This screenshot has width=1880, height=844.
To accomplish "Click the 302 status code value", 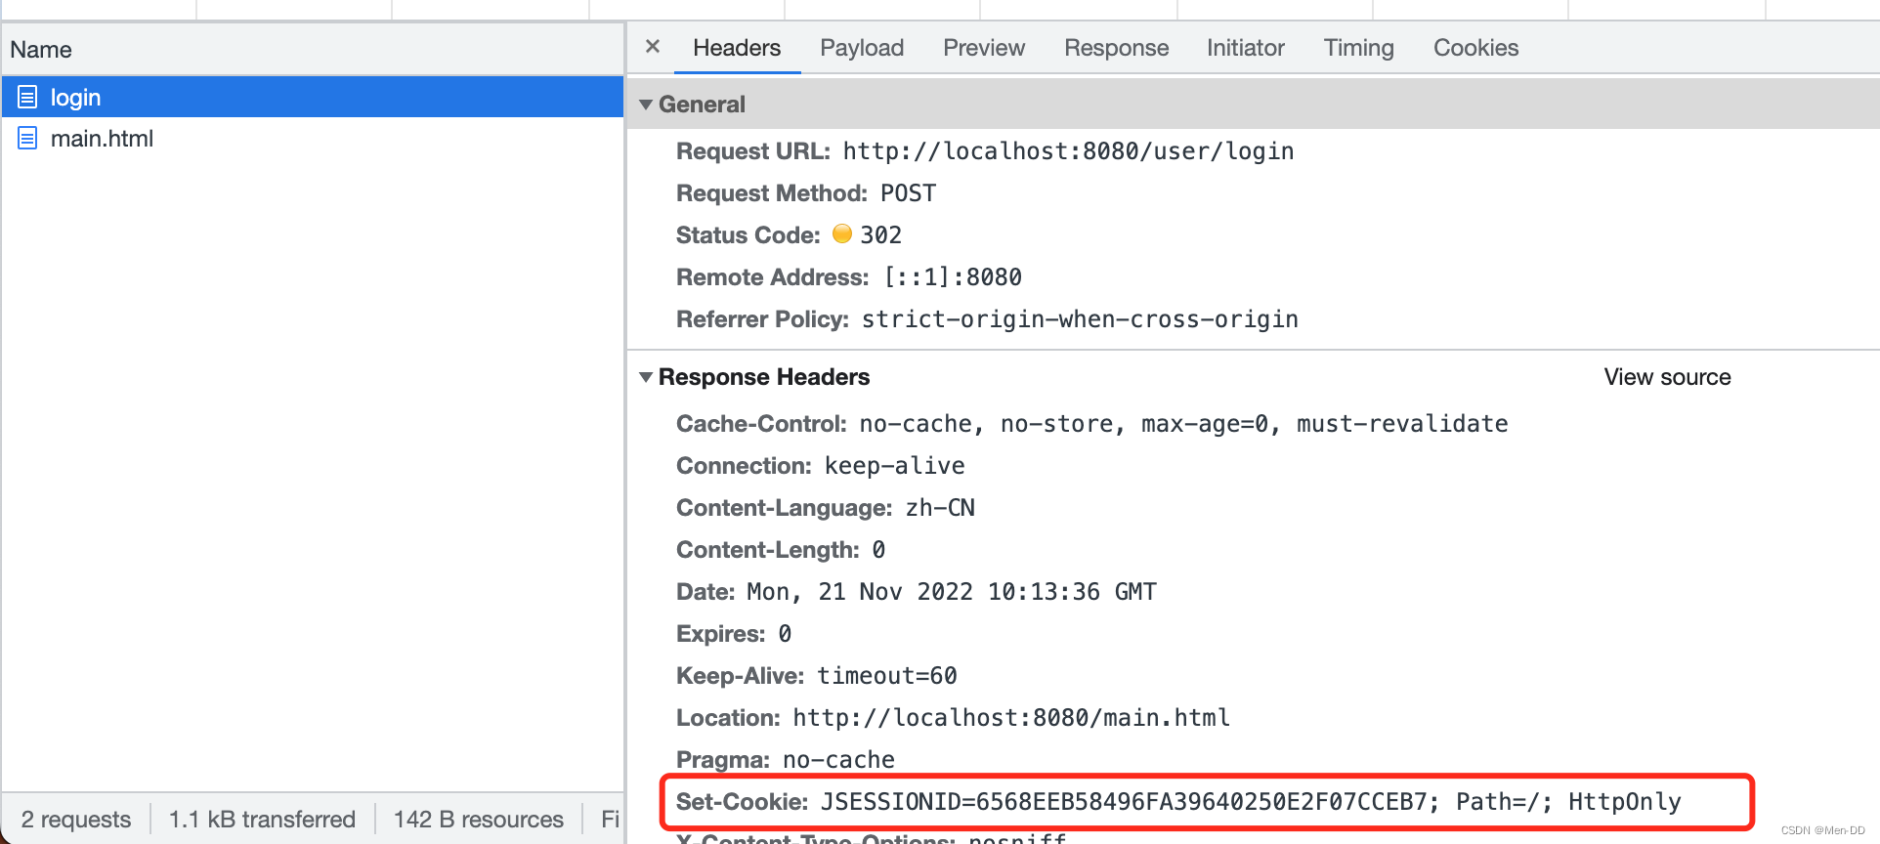I will 880,235.
